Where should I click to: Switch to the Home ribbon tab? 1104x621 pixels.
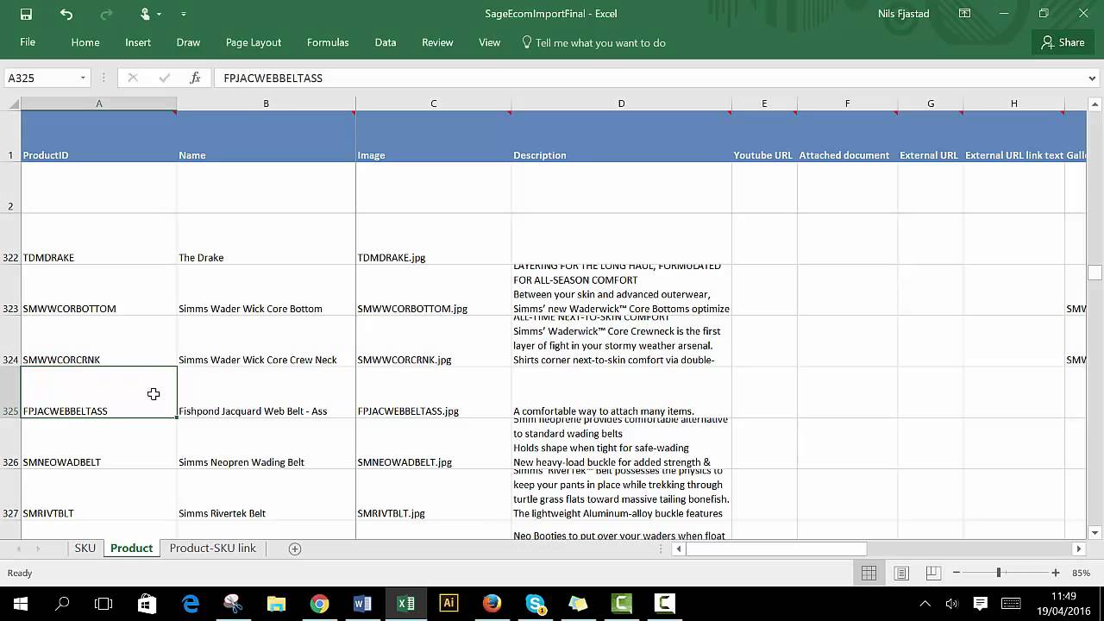pos(85,42)
